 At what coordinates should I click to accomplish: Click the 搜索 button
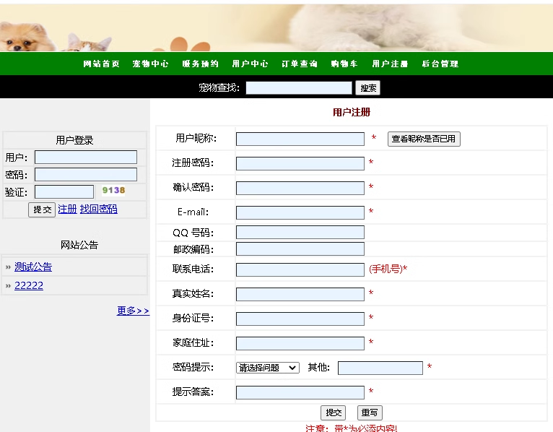pos(368,88)
